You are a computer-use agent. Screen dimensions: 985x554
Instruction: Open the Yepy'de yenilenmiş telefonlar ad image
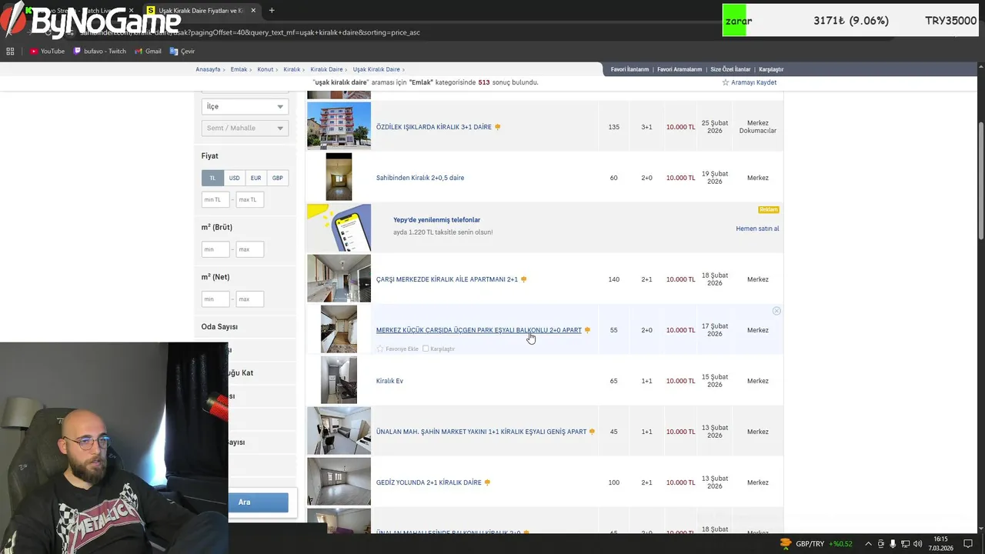[339, 228]
